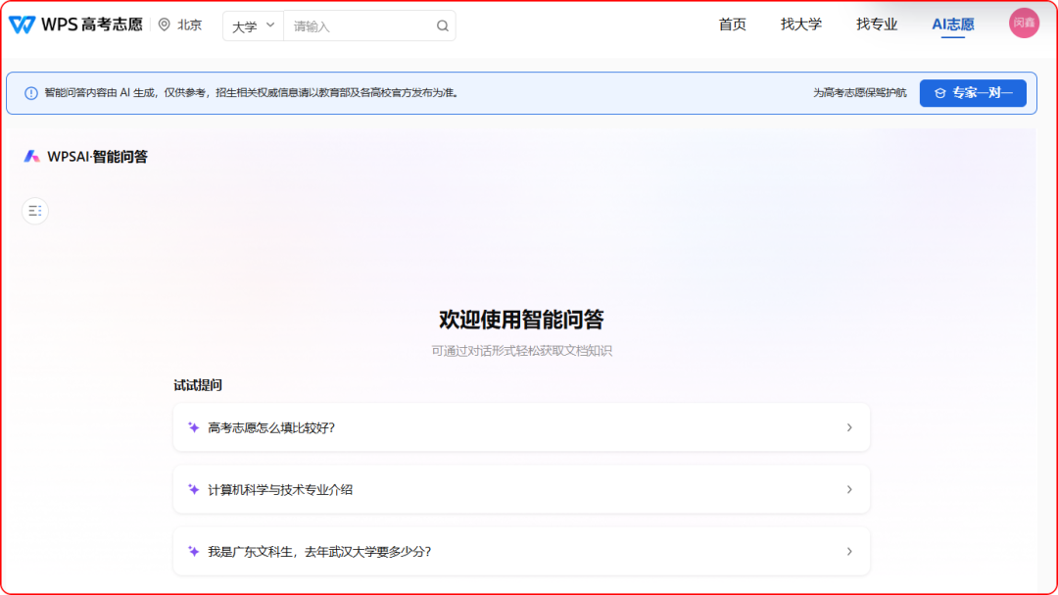Click chevron on 高考志愿怎么填比较好 row
The width and height of the screenshot is (1058, 595).
[849, 427]
